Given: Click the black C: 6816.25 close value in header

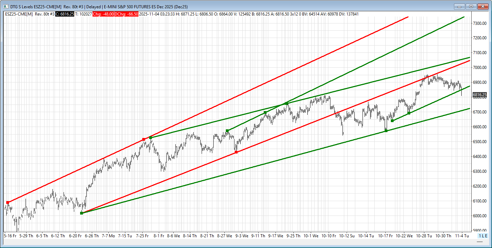Looking at the screenshot, I should tap(65, 14).
